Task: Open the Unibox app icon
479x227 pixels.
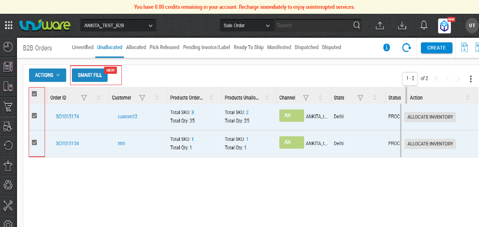Action: tap(444, 25)
